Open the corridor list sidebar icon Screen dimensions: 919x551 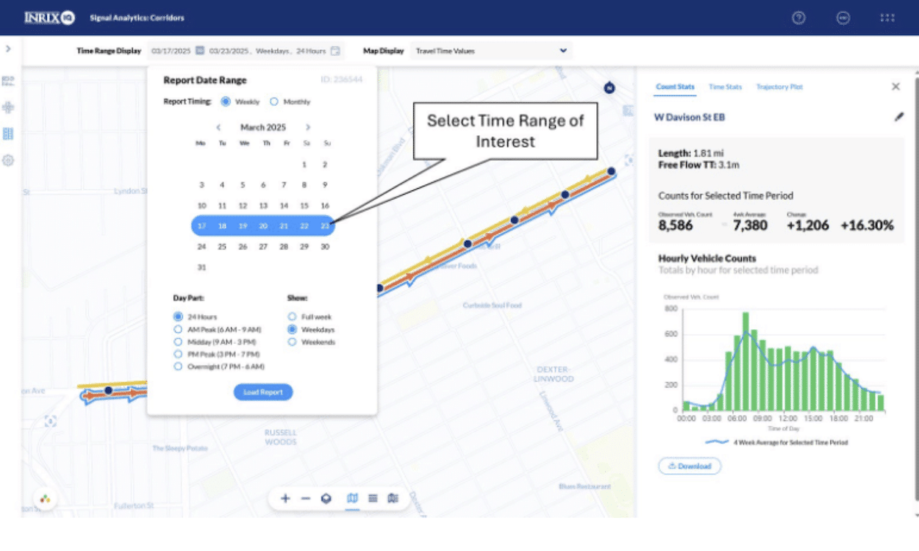pos(8,134)
